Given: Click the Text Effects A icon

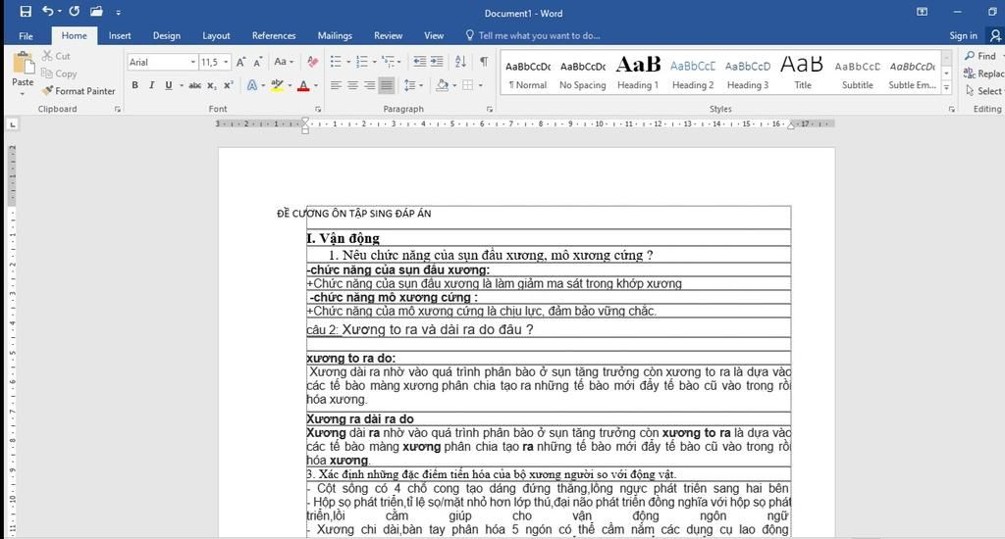Looking at the screenshot, I should pos(252,85).
